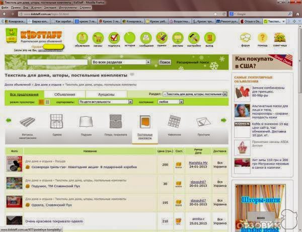The image size is (302, 232).
Task: Click the browser address bar
Action: click(121, 14)
